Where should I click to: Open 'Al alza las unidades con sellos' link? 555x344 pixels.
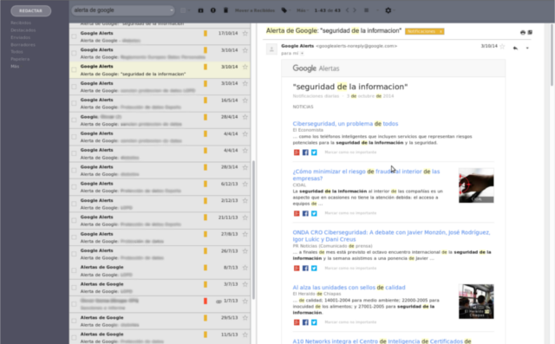(x=349, y=288)
